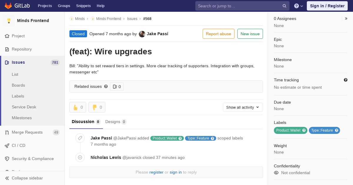
Task: Click Report abuse button
Action: [x=219, y=34]
